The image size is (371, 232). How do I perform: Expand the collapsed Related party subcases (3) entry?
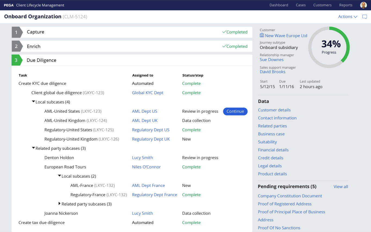click(x=59, y=204)
